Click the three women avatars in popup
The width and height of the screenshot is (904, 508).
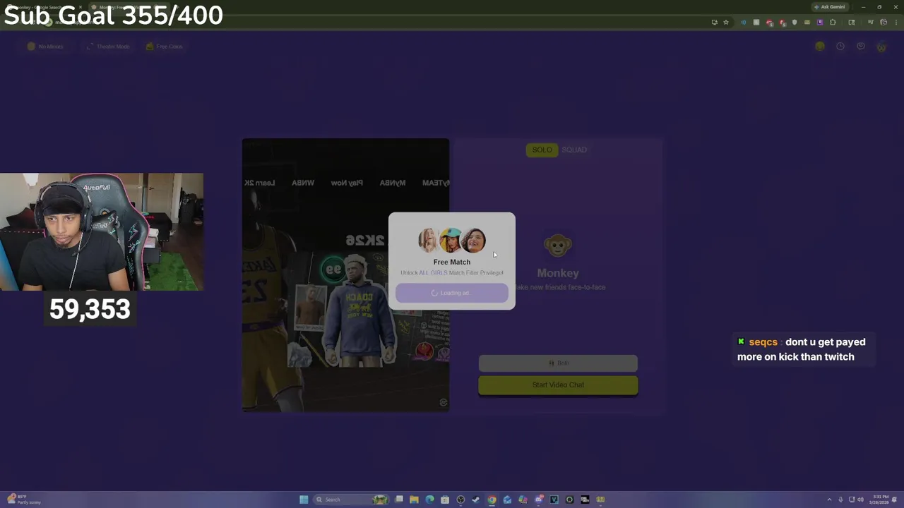[x=452, y=241]
